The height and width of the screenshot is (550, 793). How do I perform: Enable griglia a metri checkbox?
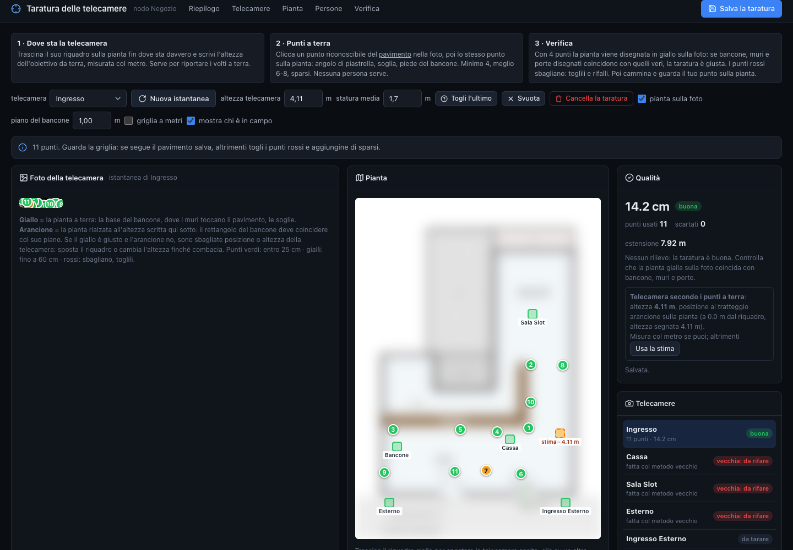pos(129,121)
